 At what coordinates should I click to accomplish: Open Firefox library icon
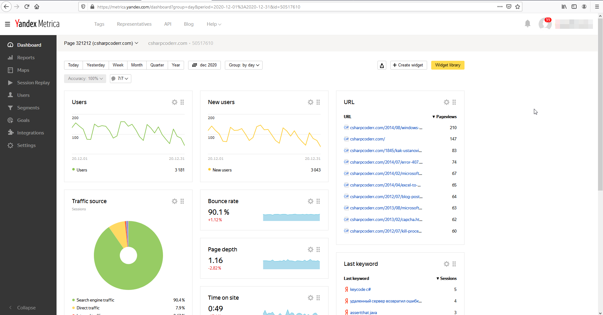point(564,7)
